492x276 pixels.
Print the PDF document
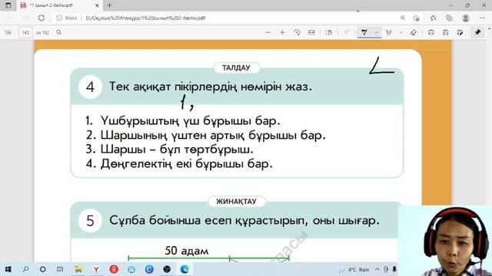[430, 32]
